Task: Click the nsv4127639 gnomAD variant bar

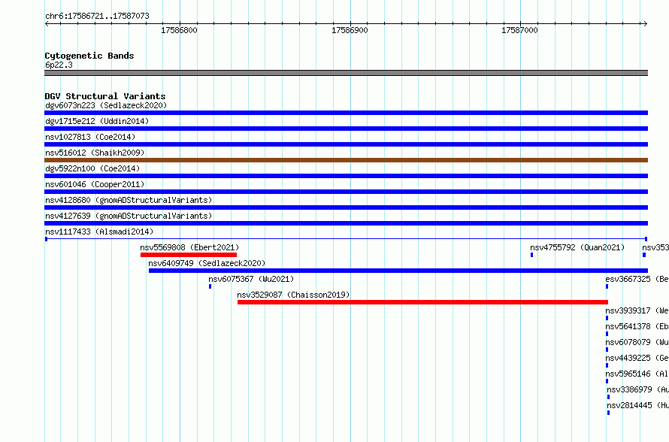Action: [346, 223]
